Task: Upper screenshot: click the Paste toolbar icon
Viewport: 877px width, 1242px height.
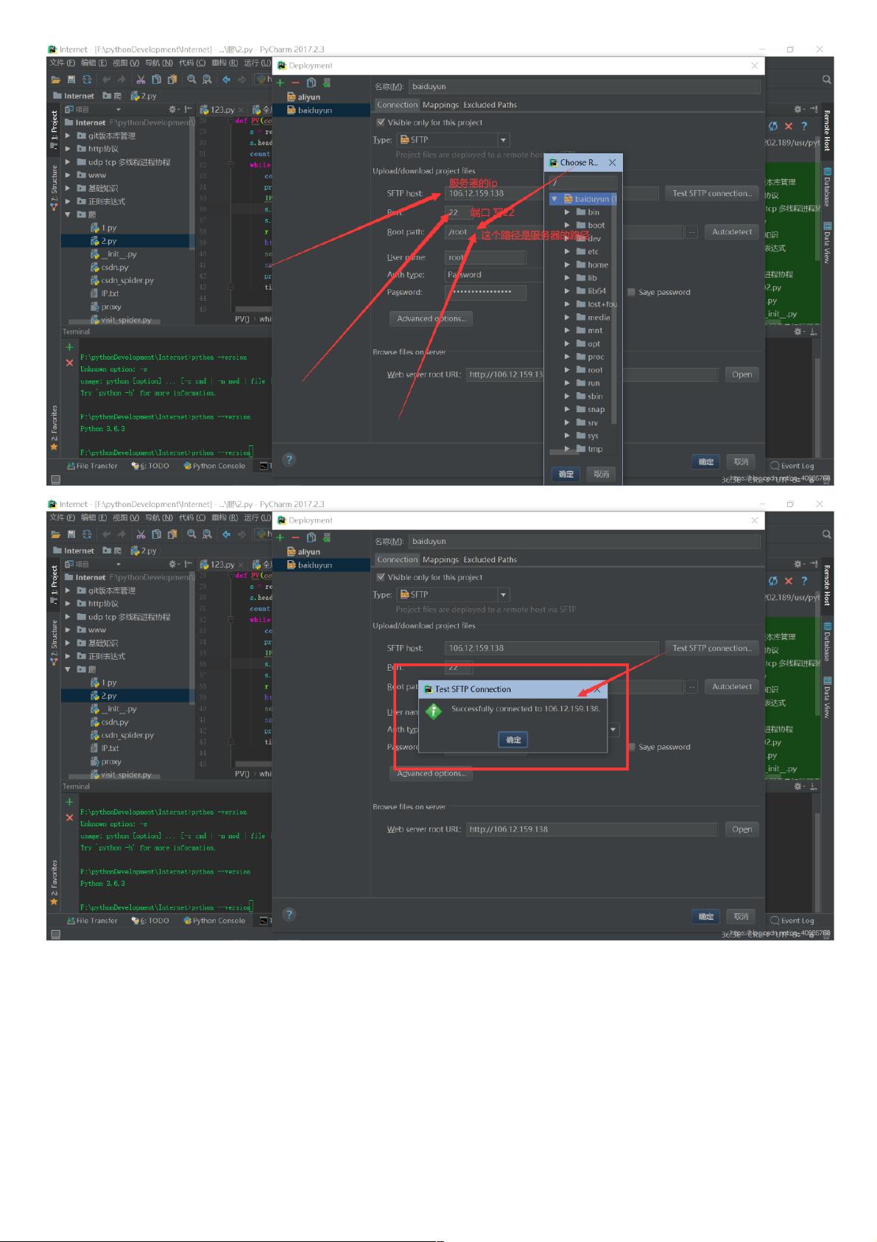Action: [172, 80]
